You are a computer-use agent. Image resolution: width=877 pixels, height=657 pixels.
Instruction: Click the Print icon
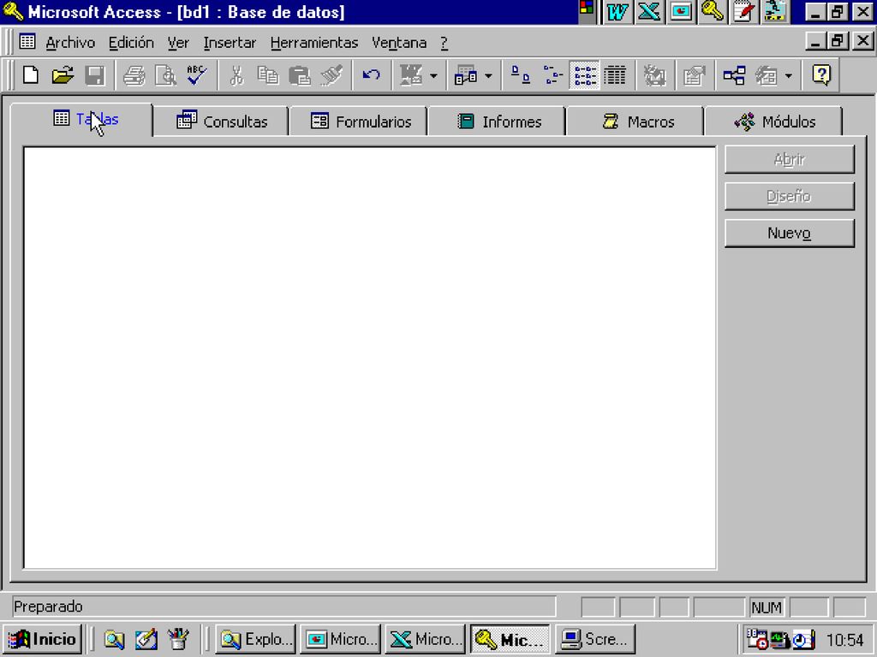[x=134, y=75]
